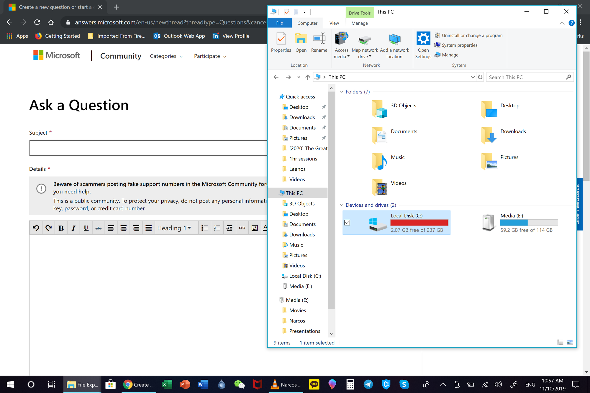Open File Explorer help icon

(x=571, y=23)
